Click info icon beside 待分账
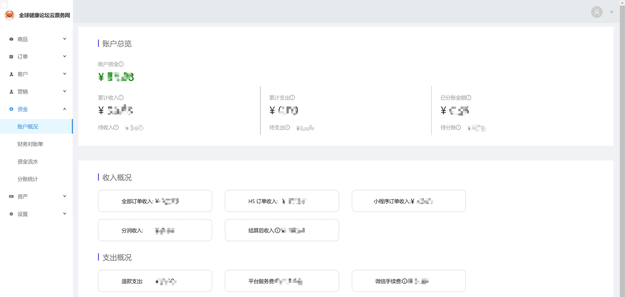This screenshot has width=625, height=297. (458, 127)
